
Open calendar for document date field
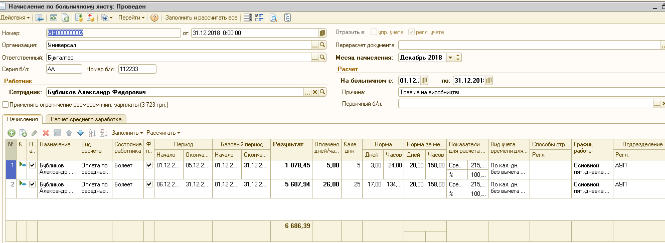click(322, 33)
